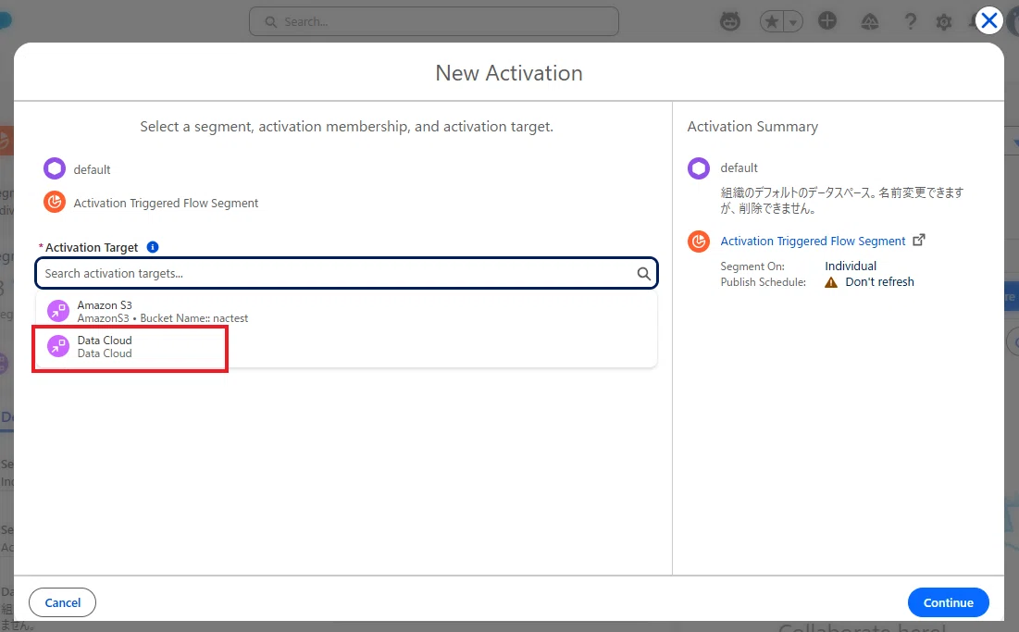Select the Amazon S3 activation target
The width and height of the screenshot is (1019, 632).
pos(346,311)
